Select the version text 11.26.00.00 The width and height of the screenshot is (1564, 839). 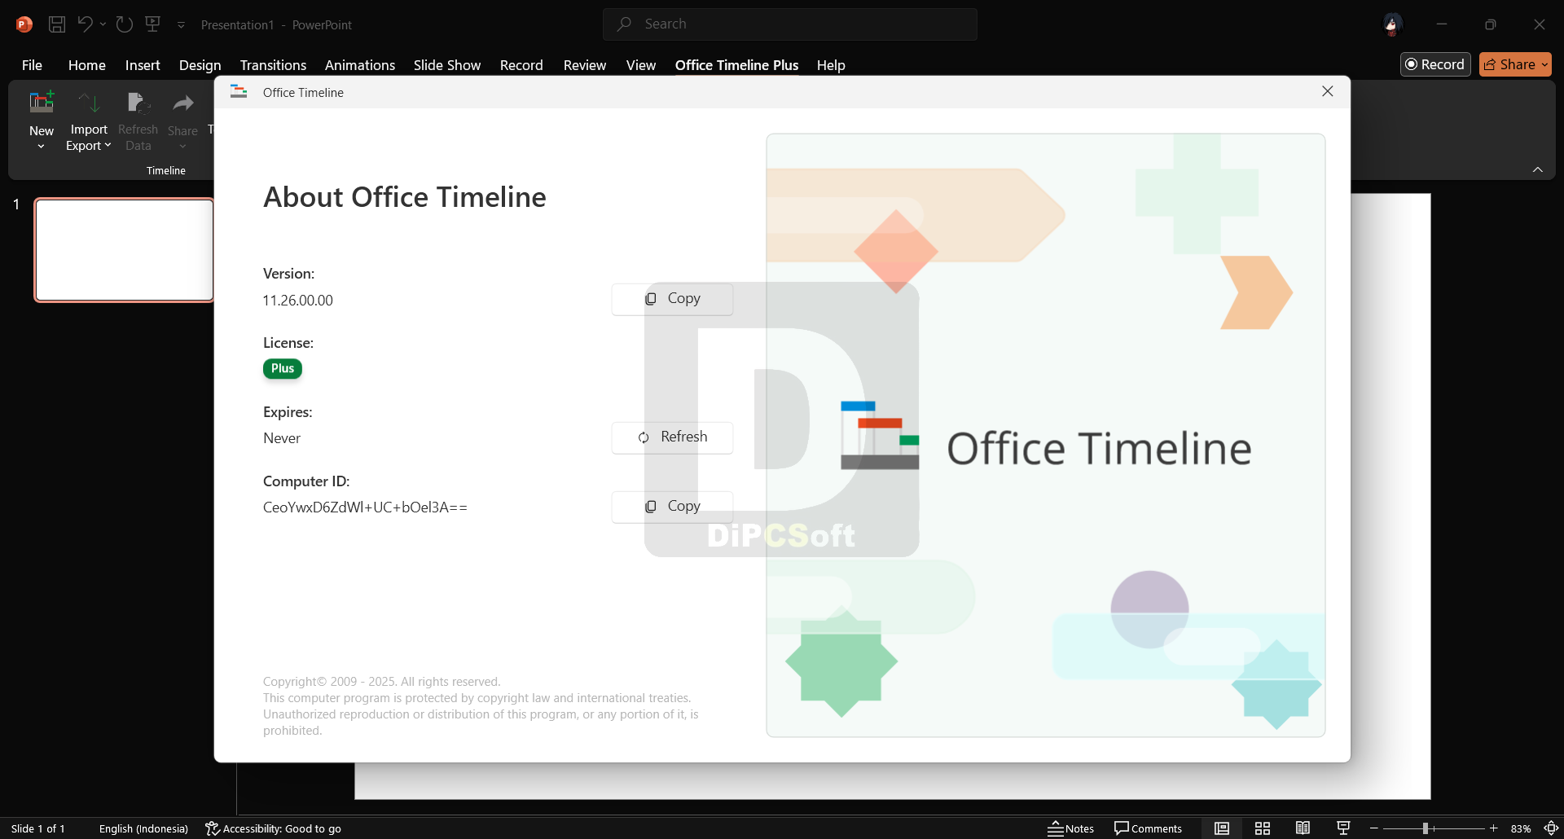click(297, 301)
